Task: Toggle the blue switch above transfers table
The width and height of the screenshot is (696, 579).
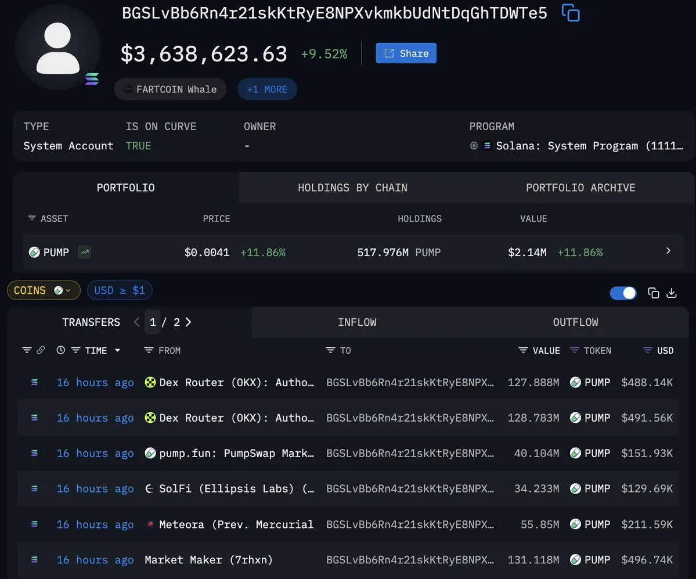Action: 623,293
